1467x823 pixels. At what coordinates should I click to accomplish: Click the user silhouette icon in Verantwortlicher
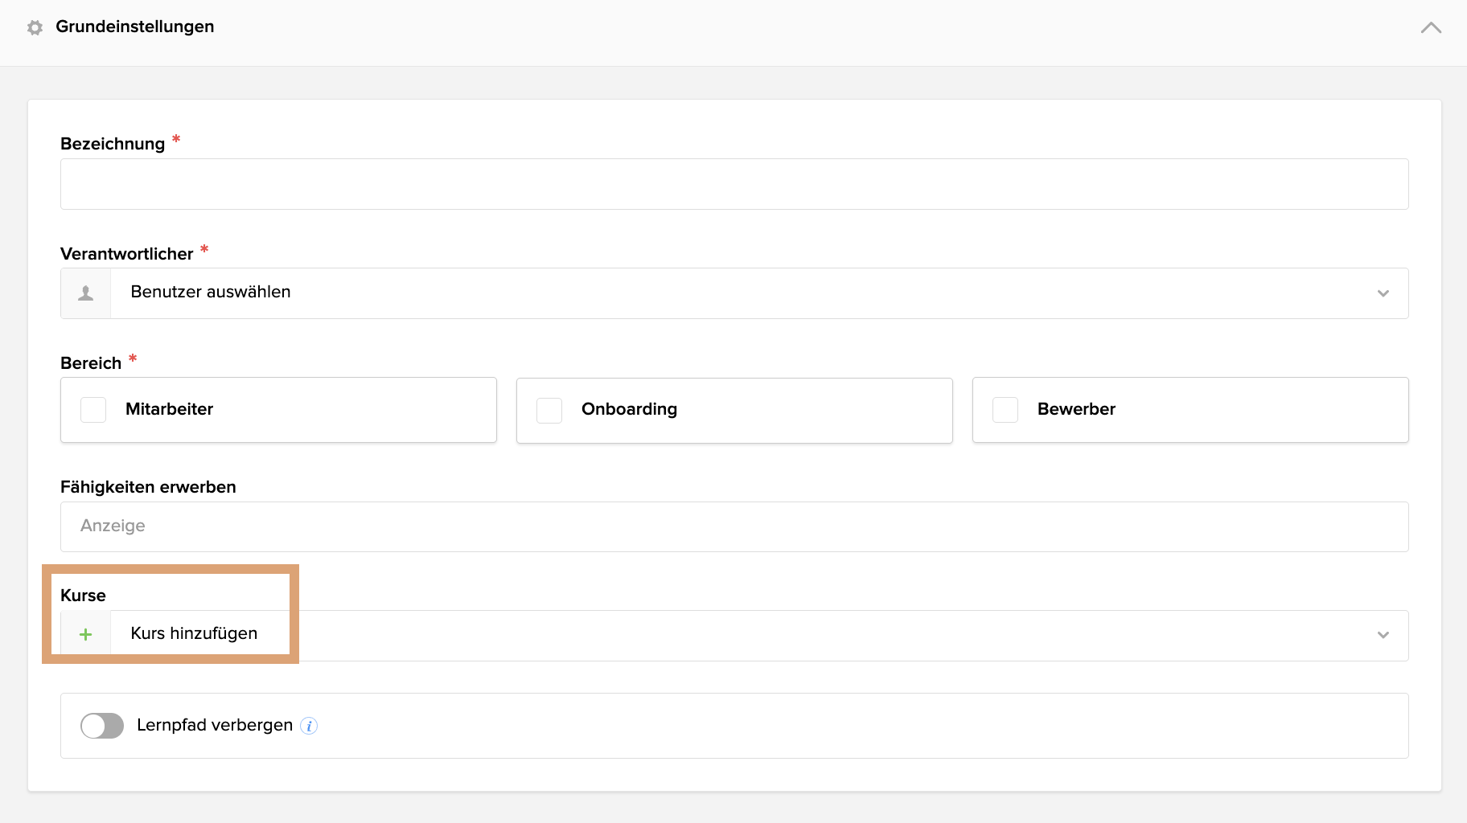click(86, 293)
